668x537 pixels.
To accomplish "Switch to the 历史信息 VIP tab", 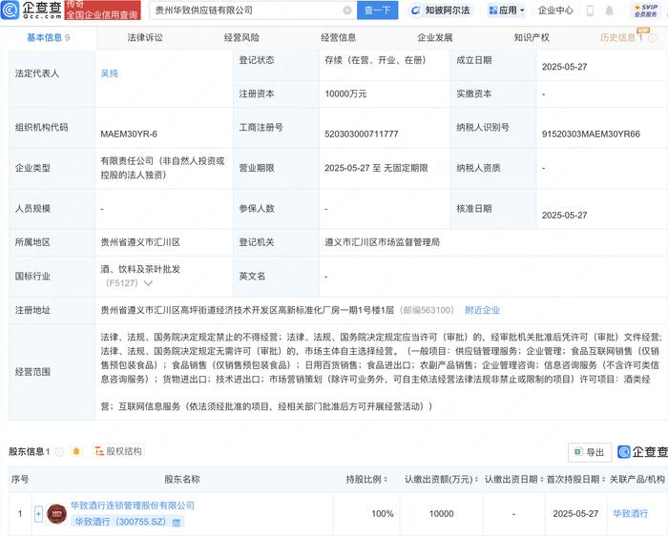I will tap(621, 38).
